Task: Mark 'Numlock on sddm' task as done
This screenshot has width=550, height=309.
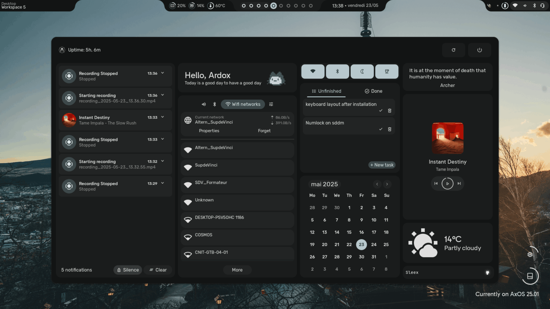Action: [381, 129]
